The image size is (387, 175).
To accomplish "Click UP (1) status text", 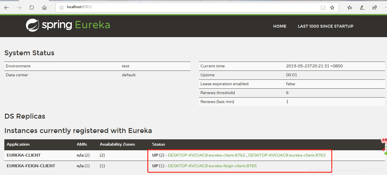I will [158, 166].
